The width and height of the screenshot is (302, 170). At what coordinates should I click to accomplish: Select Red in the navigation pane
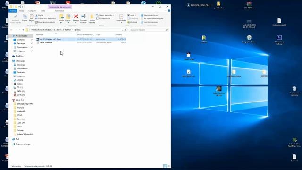[17, 139]
